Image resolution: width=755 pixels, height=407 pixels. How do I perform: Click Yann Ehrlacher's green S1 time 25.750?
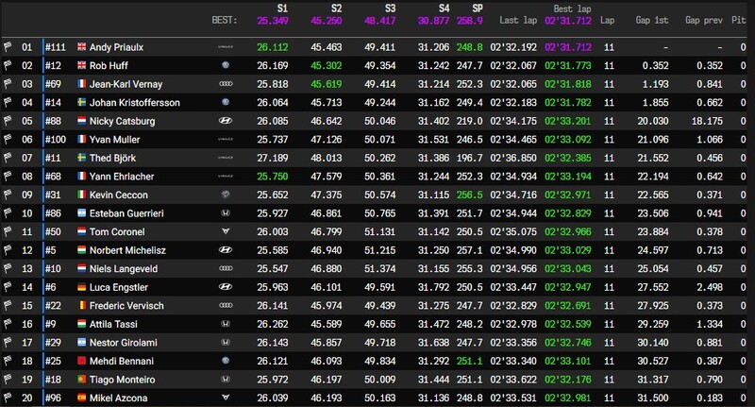(x=273, y=177)
